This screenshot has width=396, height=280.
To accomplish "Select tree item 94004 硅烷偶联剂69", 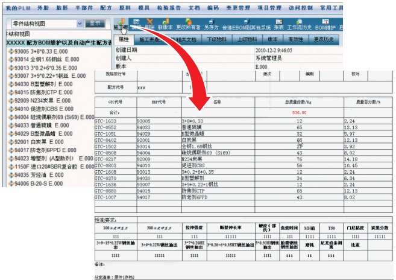I will [54, 117].
